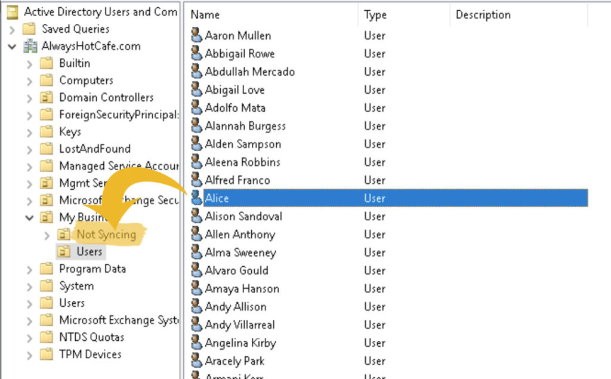Select the Active Directory Users and Computers root icon
The image size is (611, 379).
click(x=13, y=11)
